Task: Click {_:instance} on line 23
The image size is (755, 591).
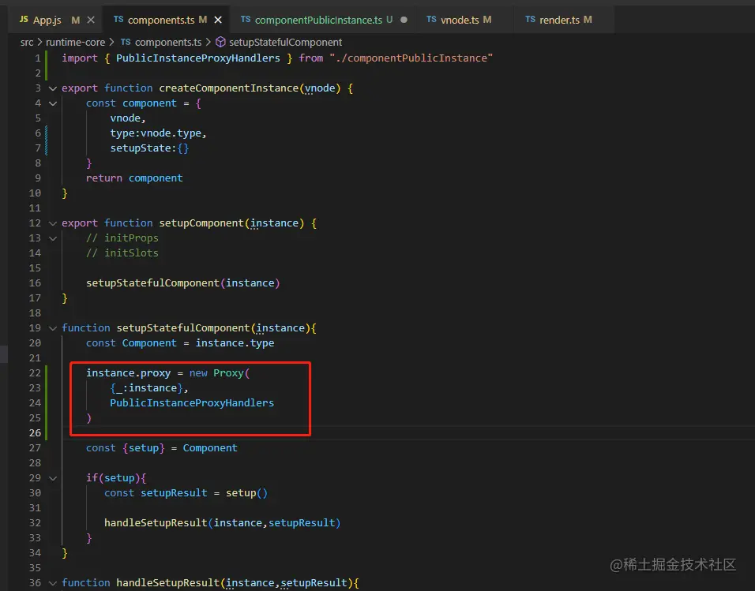Action: click(146, 388)
